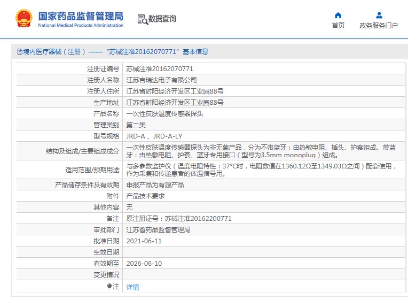Select model spec JRD-A、JRD-A-LY
The width and height of the screenshot is (408, 300).
pyautogui.click(x=154, y=136)
